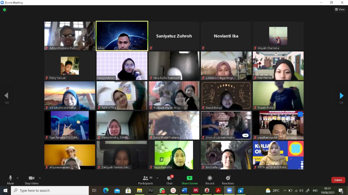Expand video options arrow next to Stop Video
The image size is (348, 195).
pyautogui.click(x=40, y=178)
